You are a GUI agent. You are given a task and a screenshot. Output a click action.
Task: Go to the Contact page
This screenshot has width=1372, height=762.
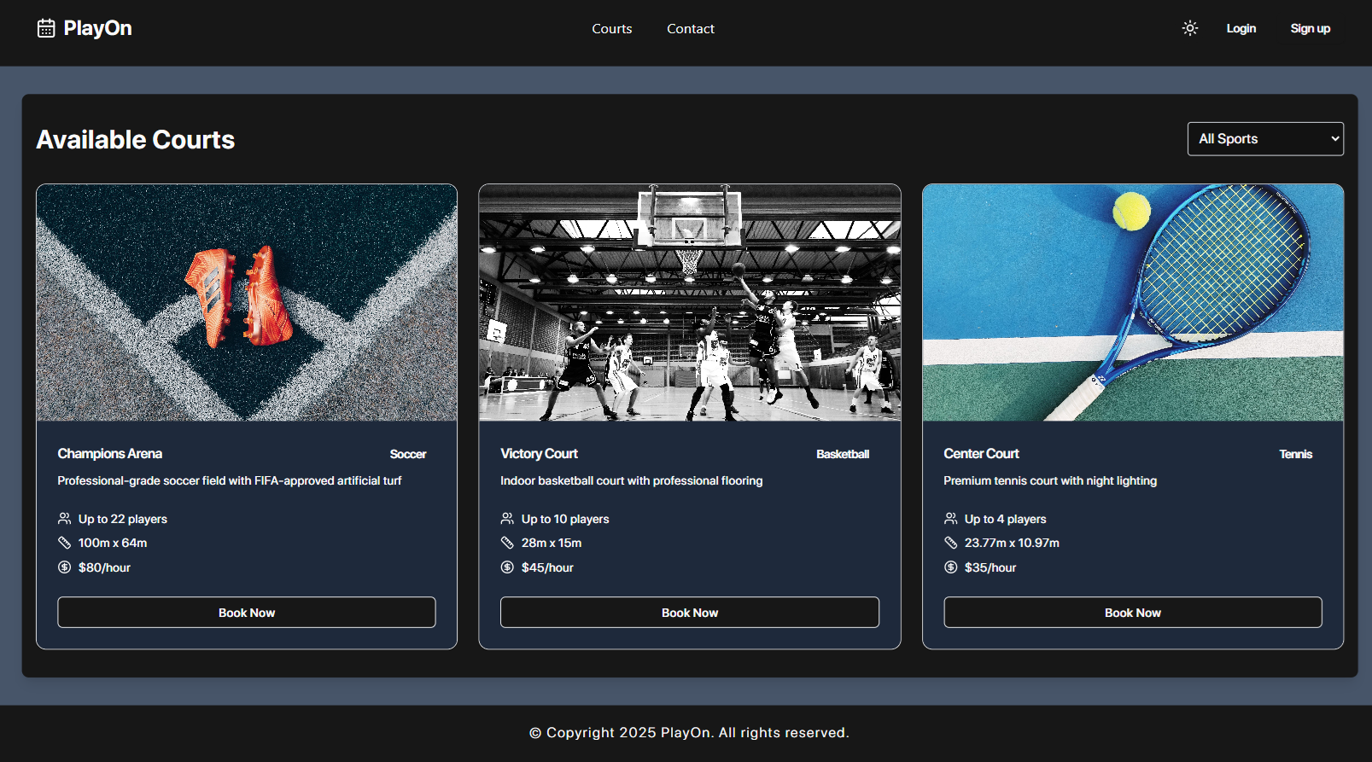tap(690, 29)
